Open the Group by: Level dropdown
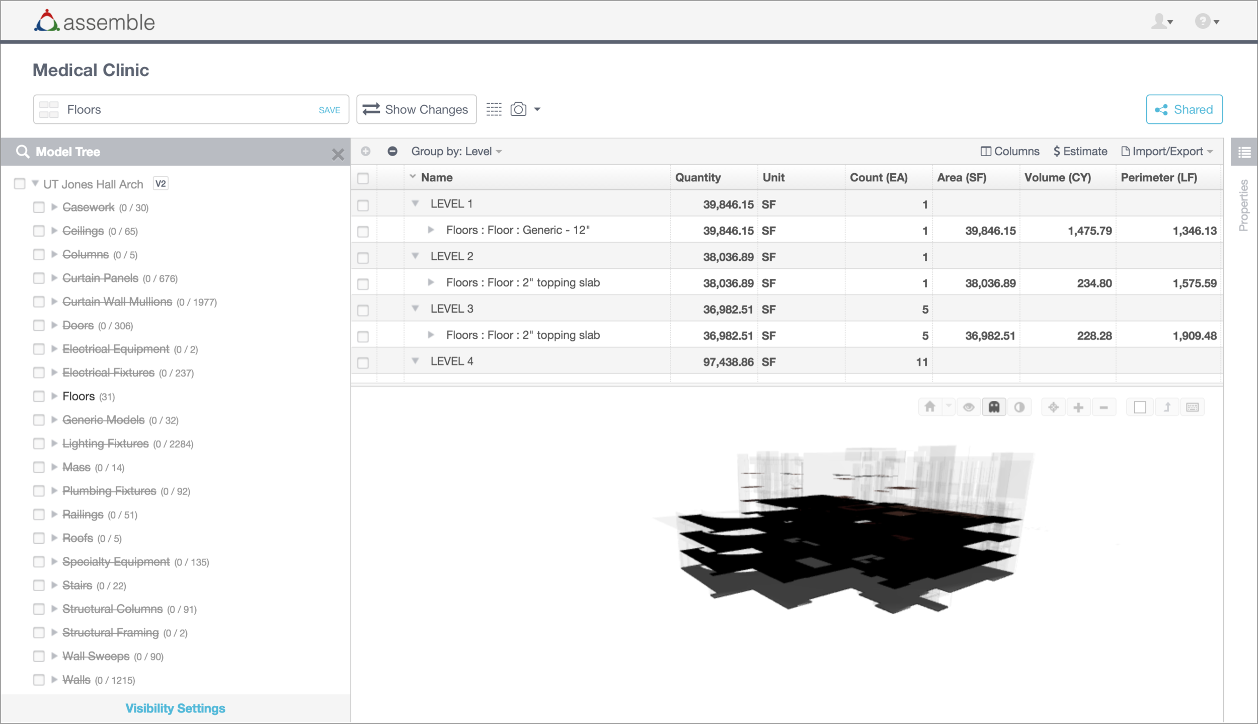Image resolution: width=1258 pixels, height=724 pixels. (456, 151)
